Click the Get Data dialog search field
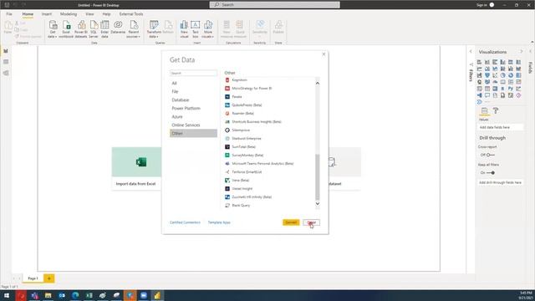 coord(193,73)
